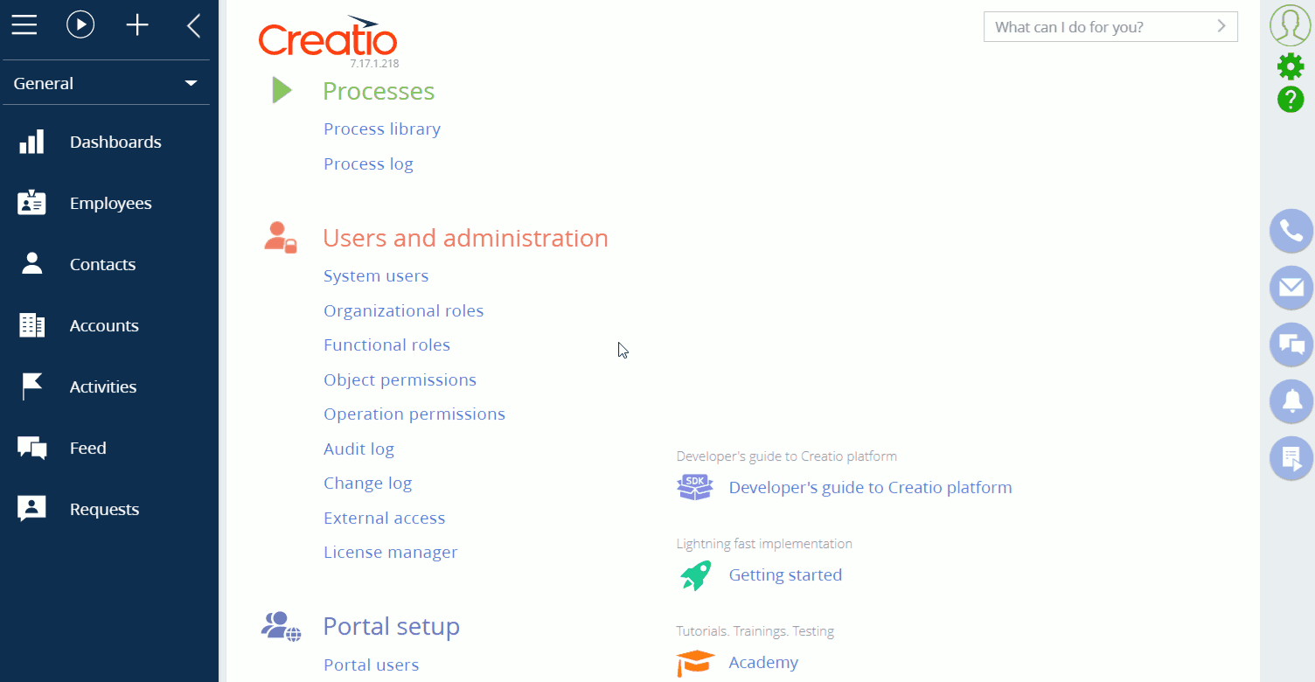Image resolution: width=1315 pixels, height=682 pixels.
Task: Click the green help question mark
Action: (x=1291, y=99)
